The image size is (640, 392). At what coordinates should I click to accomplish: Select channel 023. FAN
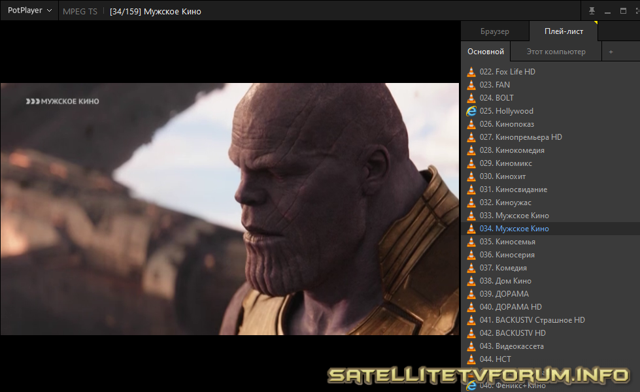495,85
